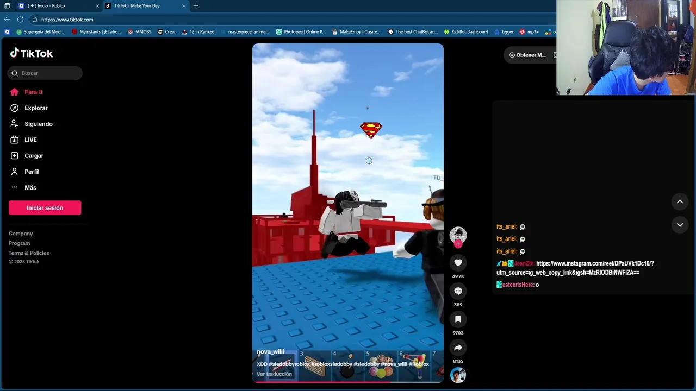The height and width of the screenshot is (391, 696).
Task: Like the video with the heart icon
Action: [458, 263]
